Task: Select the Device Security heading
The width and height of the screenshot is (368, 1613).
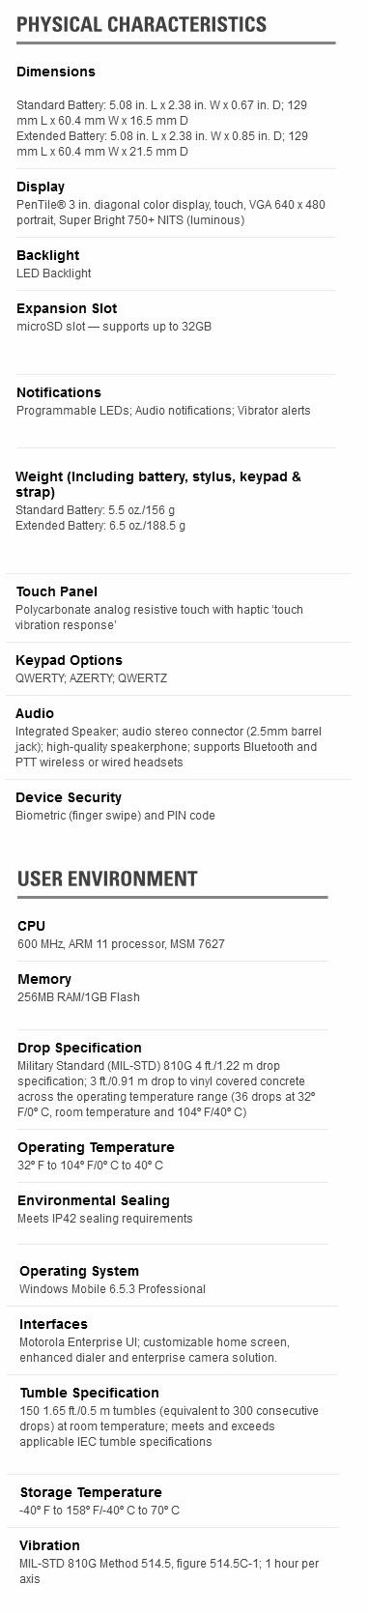Action: pos(69,797)
